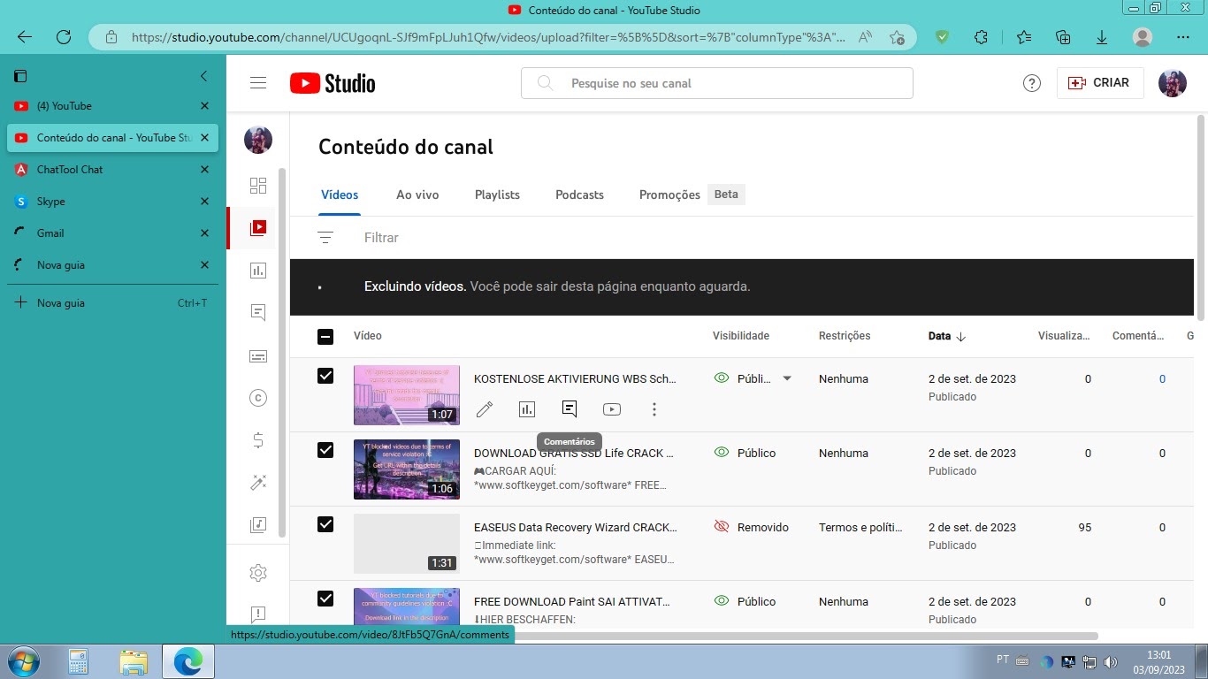Click the browser address bar URL

488,37
